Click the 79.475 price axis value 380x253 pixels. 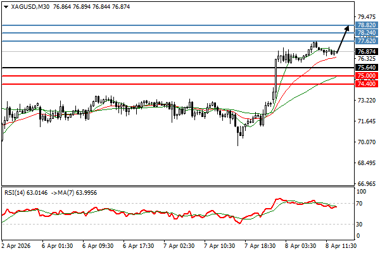pyautogui.click(x=366, y=17)
